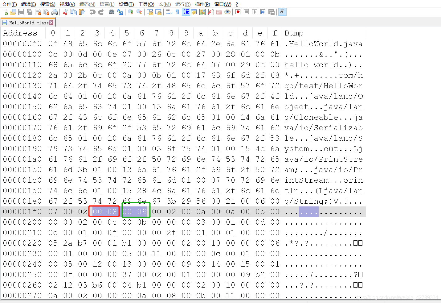Click dump text 'g/String;)V.!...'

click(x=323, y=201)
